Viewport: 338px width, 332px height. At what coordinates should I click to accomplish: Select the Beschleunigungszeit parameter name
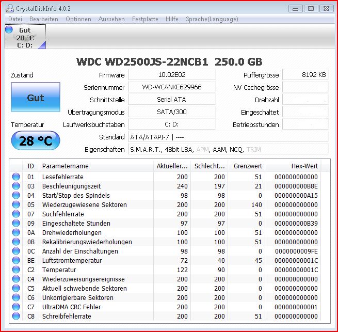pos(72,186)
